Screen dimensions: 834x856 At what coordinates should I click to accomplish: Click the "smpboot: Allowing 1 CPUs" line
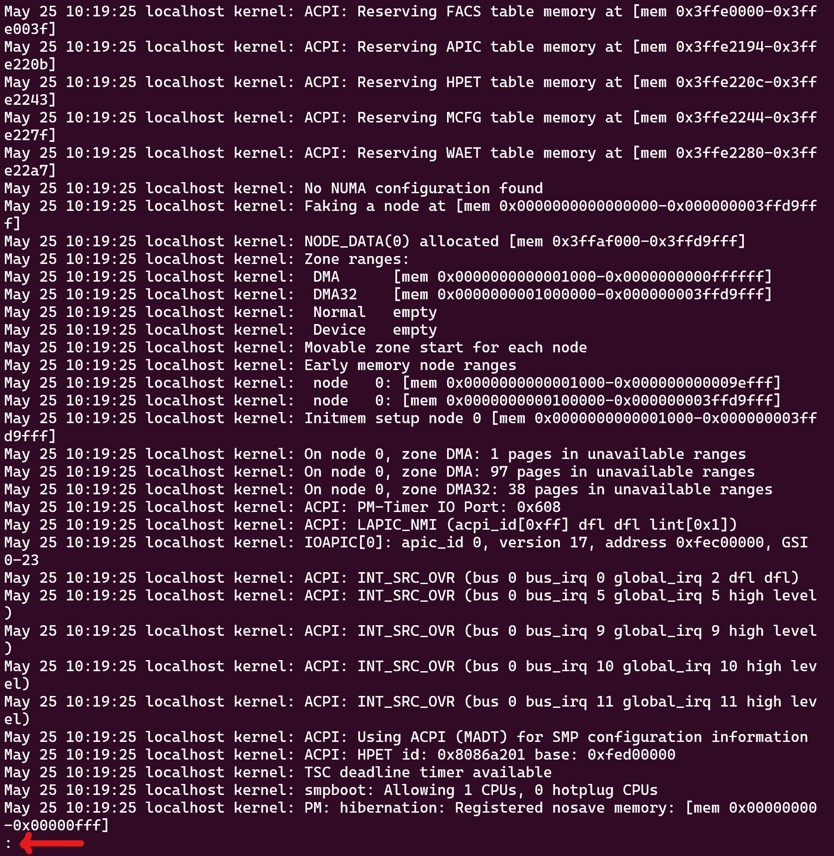click(331, 790)
